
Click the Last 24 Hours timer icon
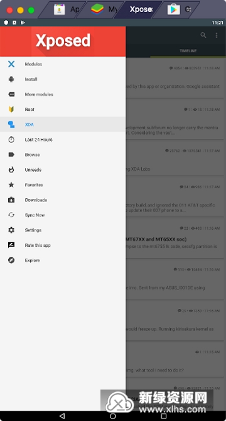pyautogui.click(x=11, y=139)
